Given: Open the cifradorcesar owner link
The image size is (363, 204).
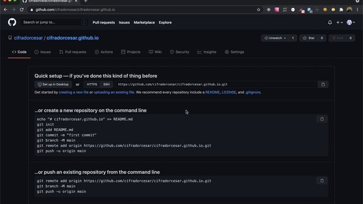Looking at the screenshot, I should point(28,38).
